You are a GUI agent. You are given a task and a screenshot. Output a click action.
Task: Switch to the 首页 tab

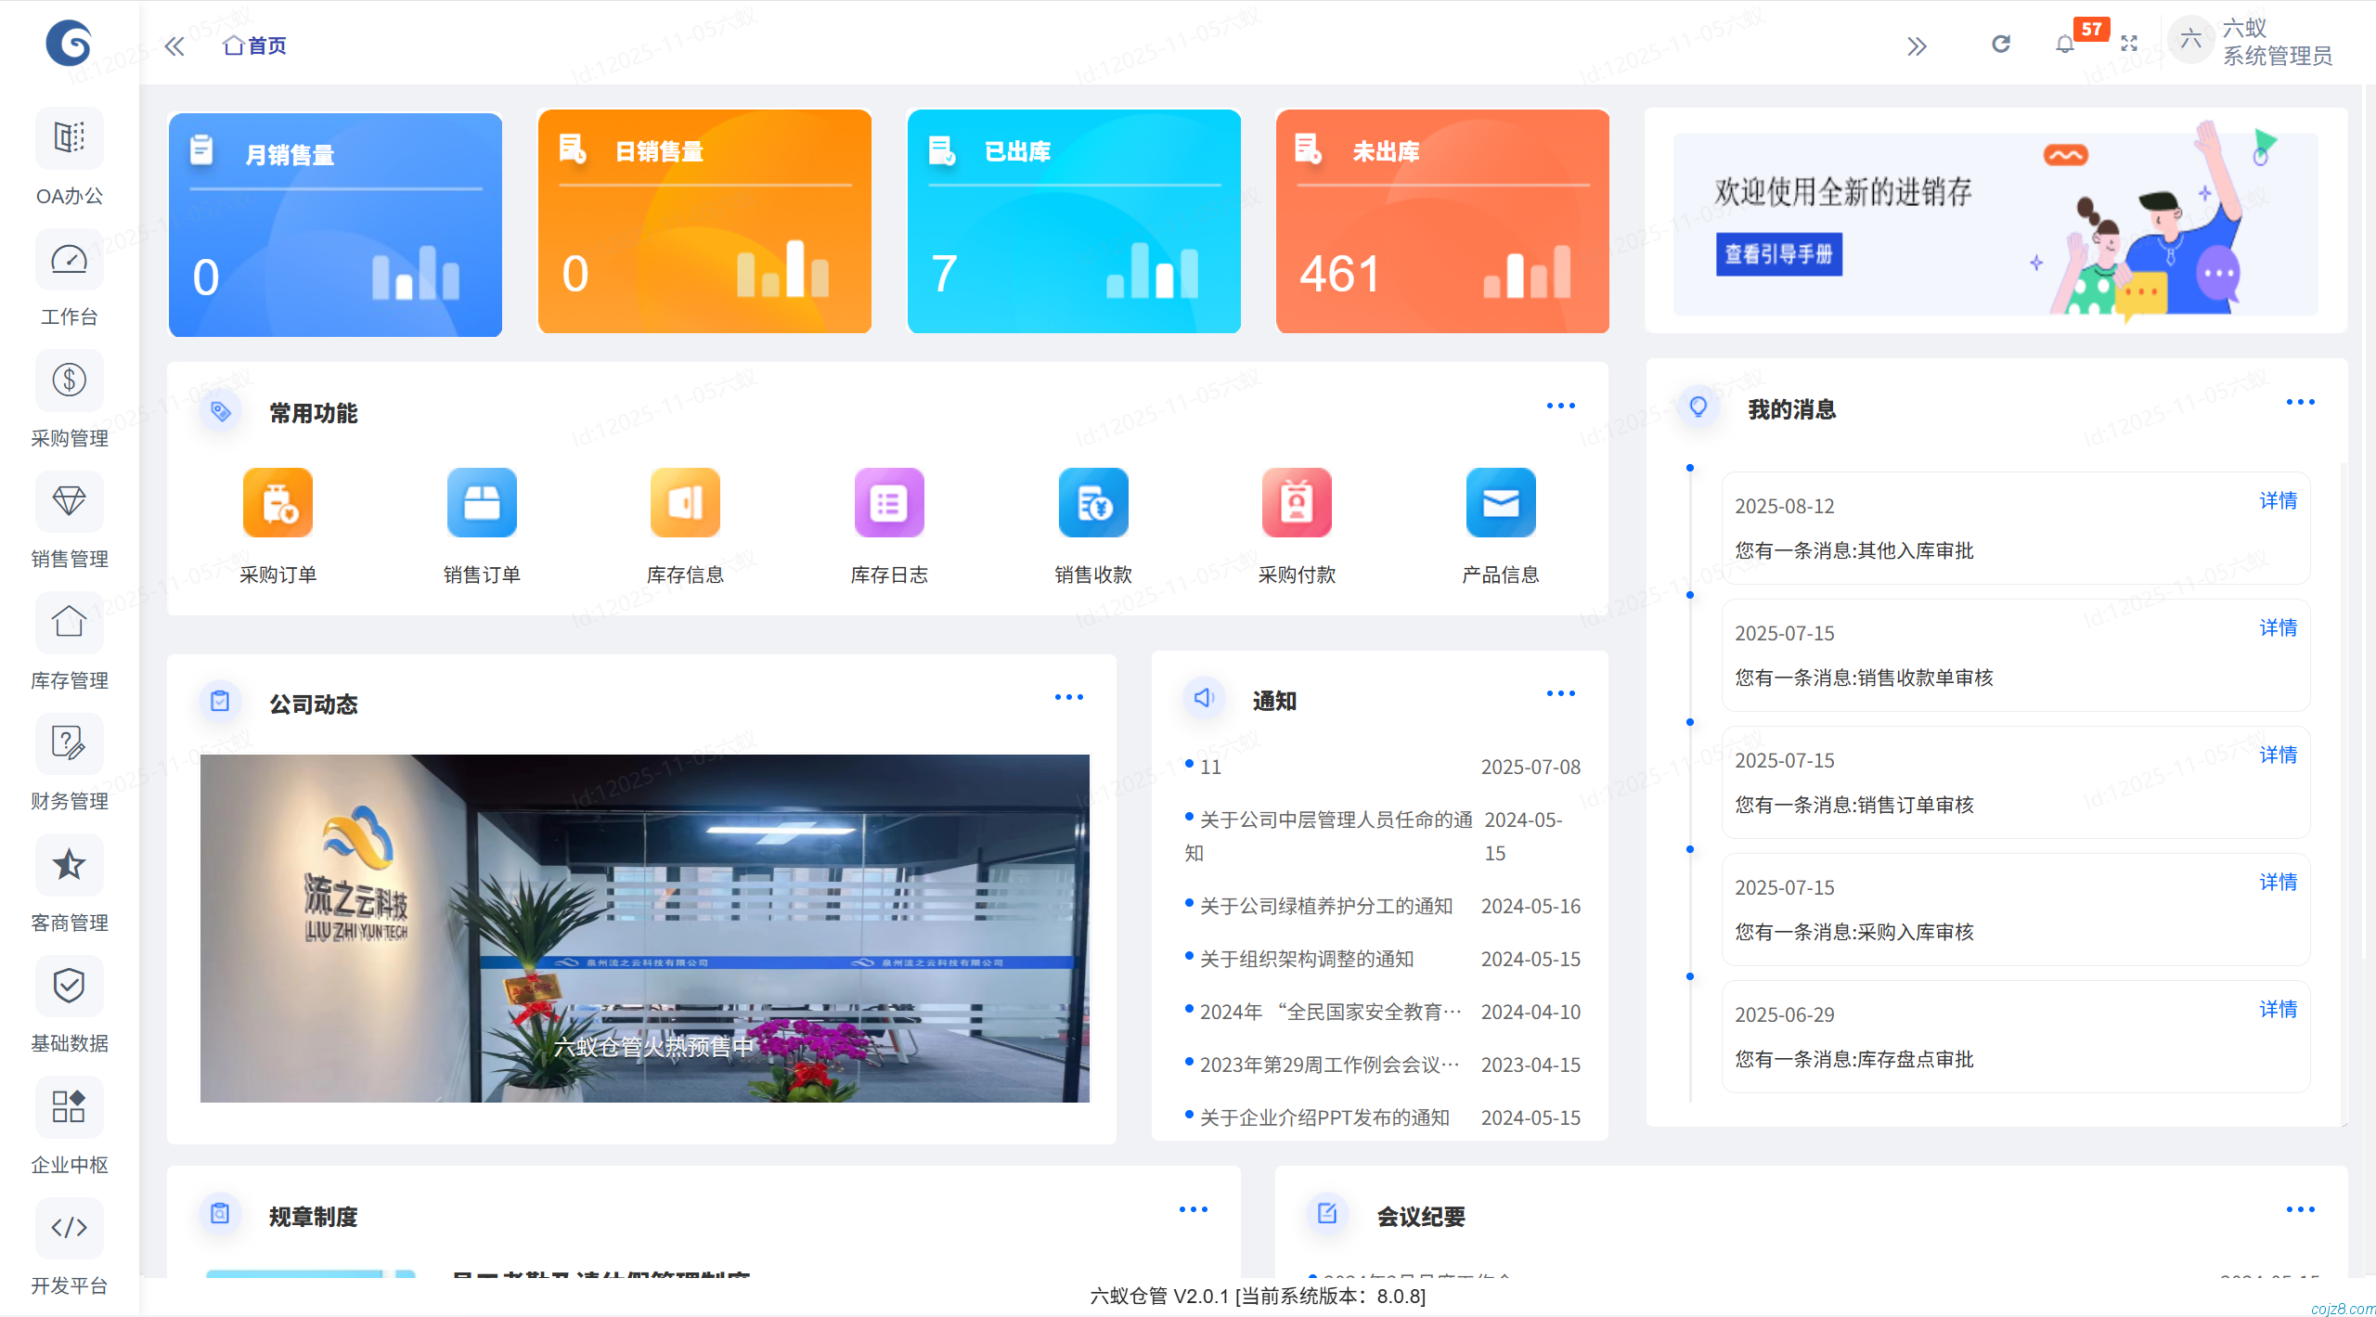[253, 45]
